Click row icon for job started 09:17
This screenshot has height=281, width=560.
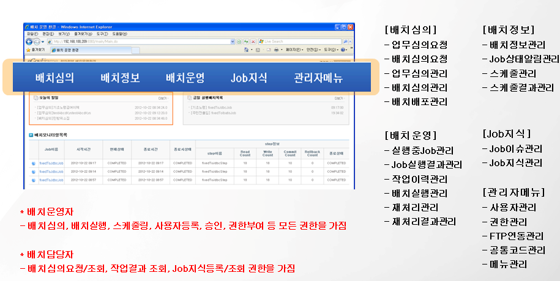tap(34, 163)
